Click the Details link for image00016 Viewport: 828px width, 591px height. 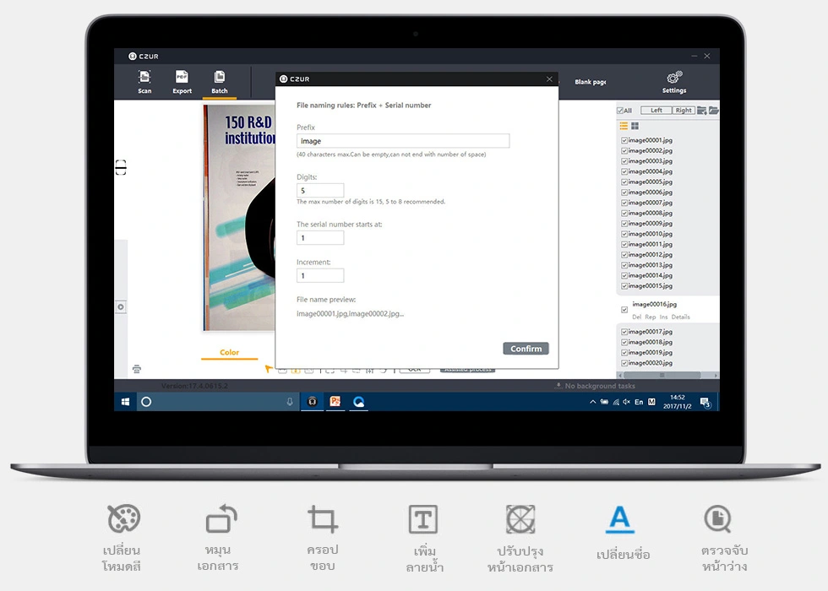point(681,317)
